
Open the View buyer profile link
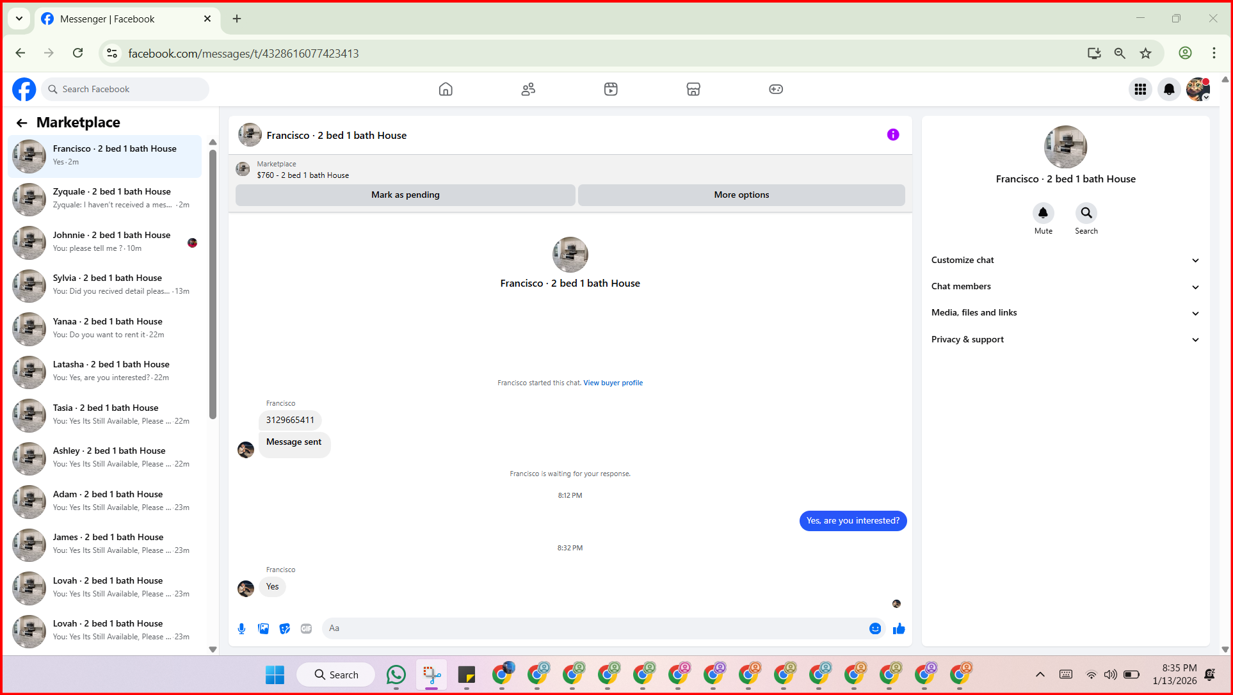(613, 383)
